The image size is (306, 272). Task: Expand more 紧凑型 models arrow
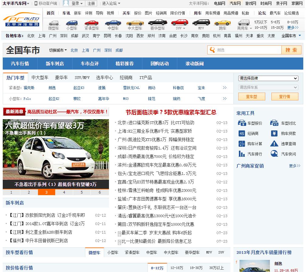coord(225,87)
